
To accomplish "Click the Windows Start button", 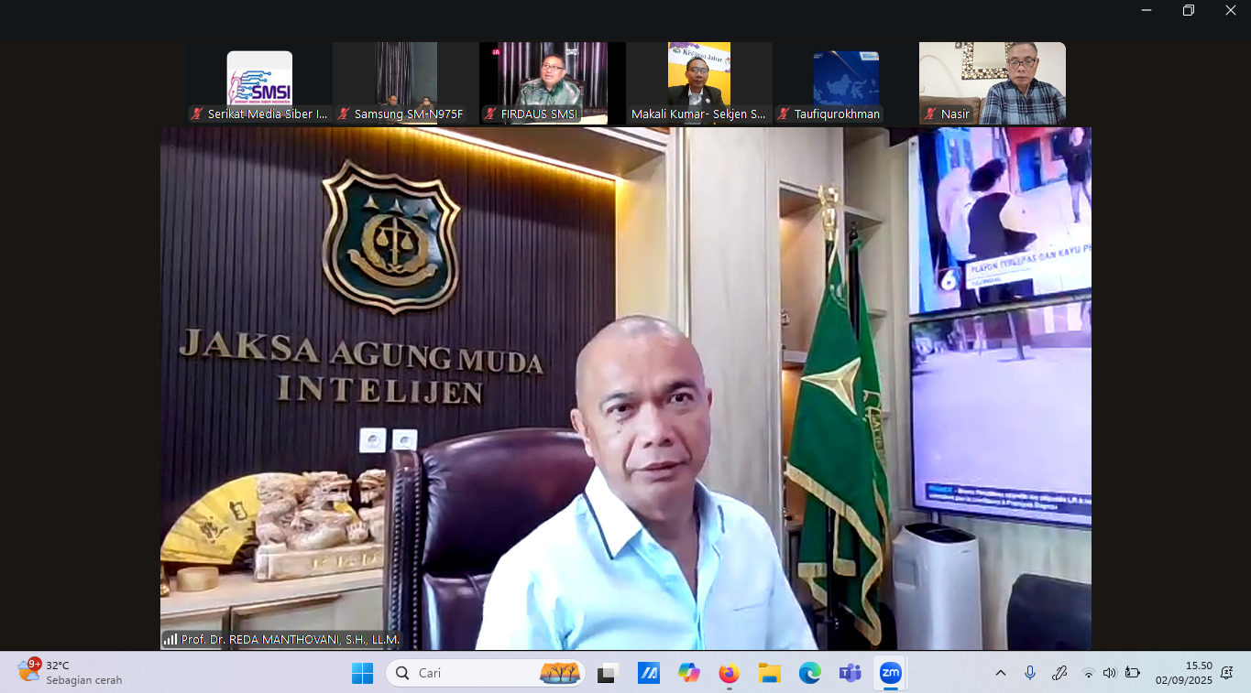I will (362, 673).
